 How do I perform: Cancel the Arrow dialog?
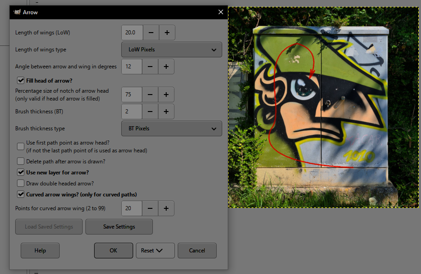point(197,251)
